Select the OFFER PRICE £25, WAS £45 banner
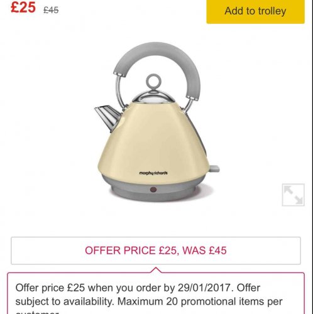The height and width of the screenshot is (314, 313). pos(156,251)
